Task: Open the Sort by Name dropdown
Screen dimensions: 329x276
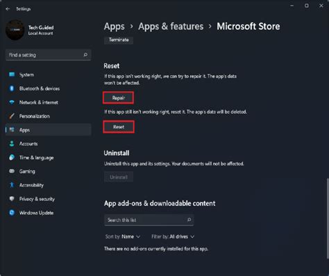Action: point(123,236)
